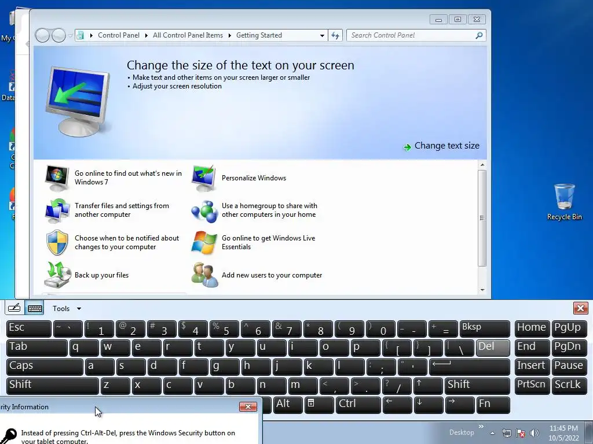Viewport: 593px width, 444px height.
Task: Click the Desktop toolbar label on taskbar
Action: (x=462, y=432)
